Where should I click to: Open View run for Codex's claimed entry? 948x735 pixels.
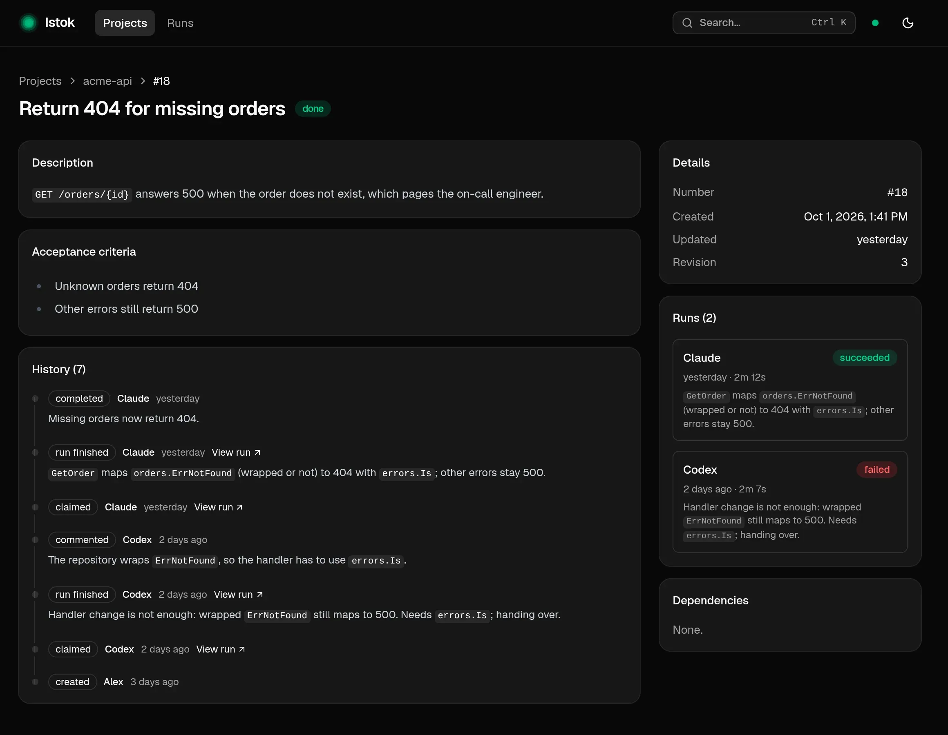[x=221, y=649]
